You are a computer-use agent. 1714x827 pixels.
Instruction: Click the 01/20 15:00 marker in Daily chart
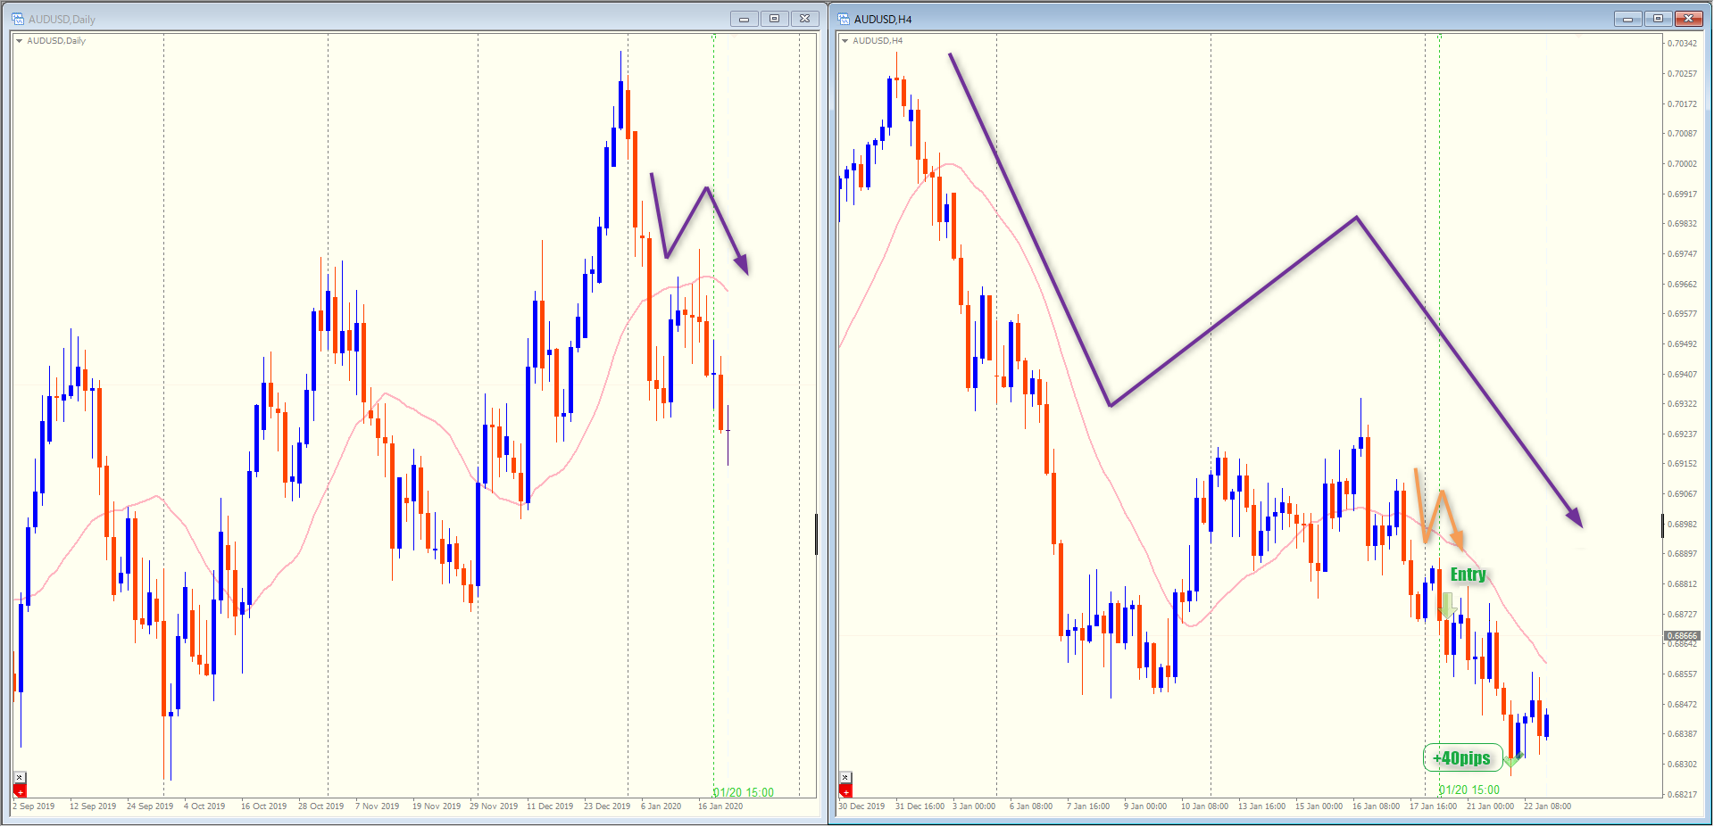pyautogui.click(x=743, y=792)
